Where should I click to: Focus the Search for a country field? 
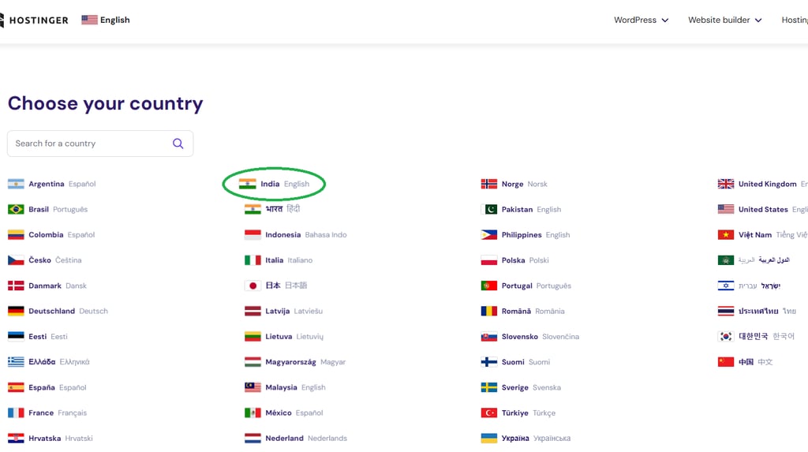click(x=100, y=144)
